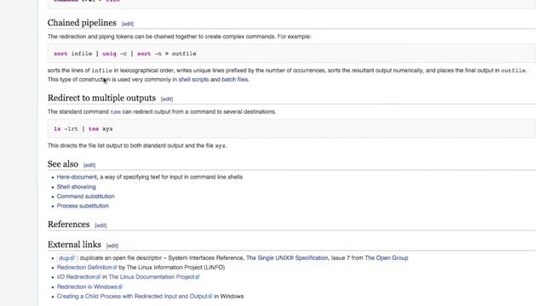Click the References heading
This screenshot has width=545, height=306.
(69, 224)
